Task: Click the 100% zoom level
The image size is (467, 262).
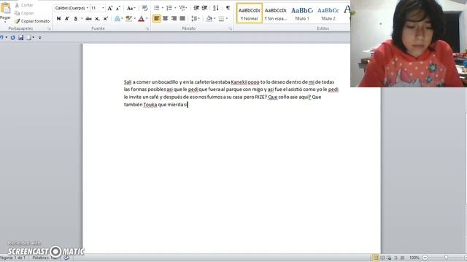Action: point(414,258)
